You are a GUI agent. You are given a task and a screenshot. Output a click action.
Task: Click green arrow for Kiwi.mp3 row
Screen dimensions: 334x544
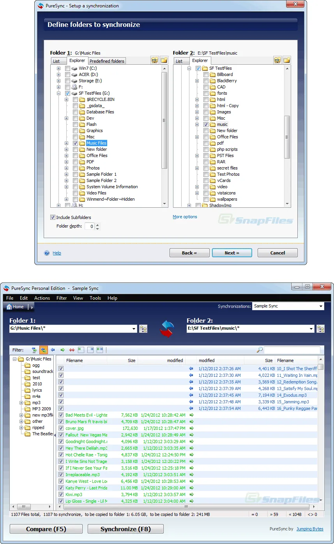[191, 495]
